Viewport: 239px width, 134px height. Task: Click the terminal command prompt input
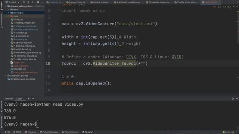(x=38, y=124)
